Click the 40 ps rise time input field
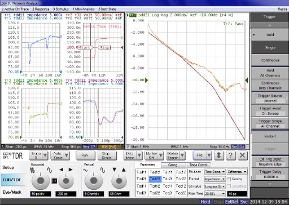This screenshot has width=289, height=205. click(x=237, y=194)
